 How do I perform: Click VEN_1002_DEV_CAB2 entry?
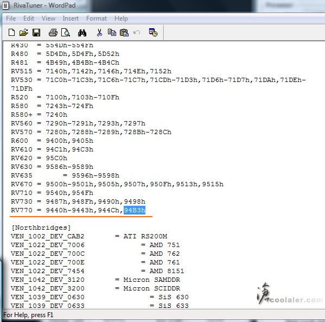47,236
